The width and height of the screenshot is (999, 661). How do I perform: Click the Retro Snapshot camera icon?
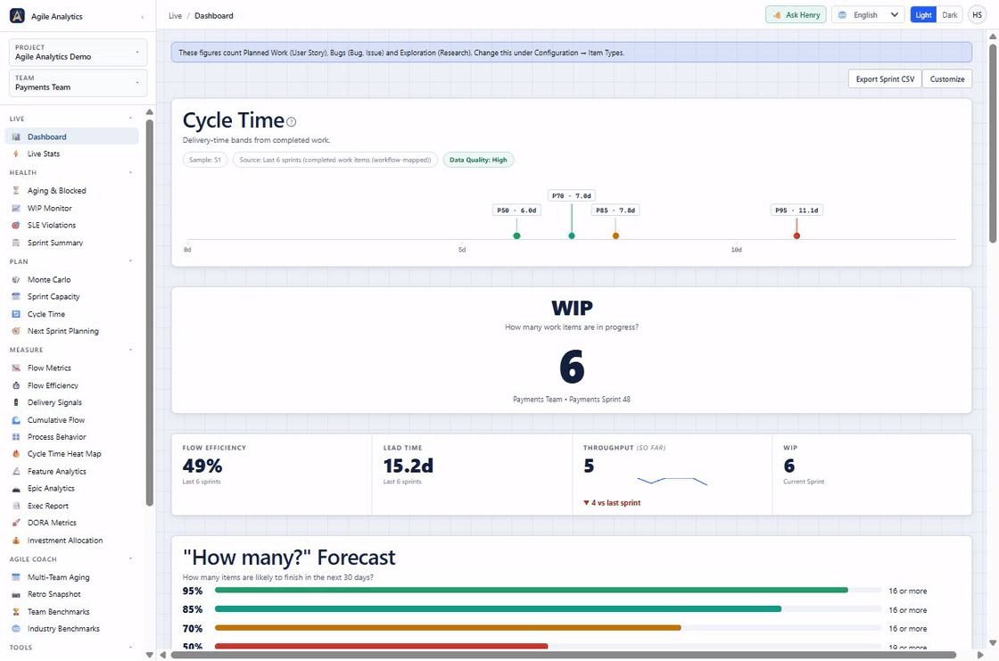point(16,594)
